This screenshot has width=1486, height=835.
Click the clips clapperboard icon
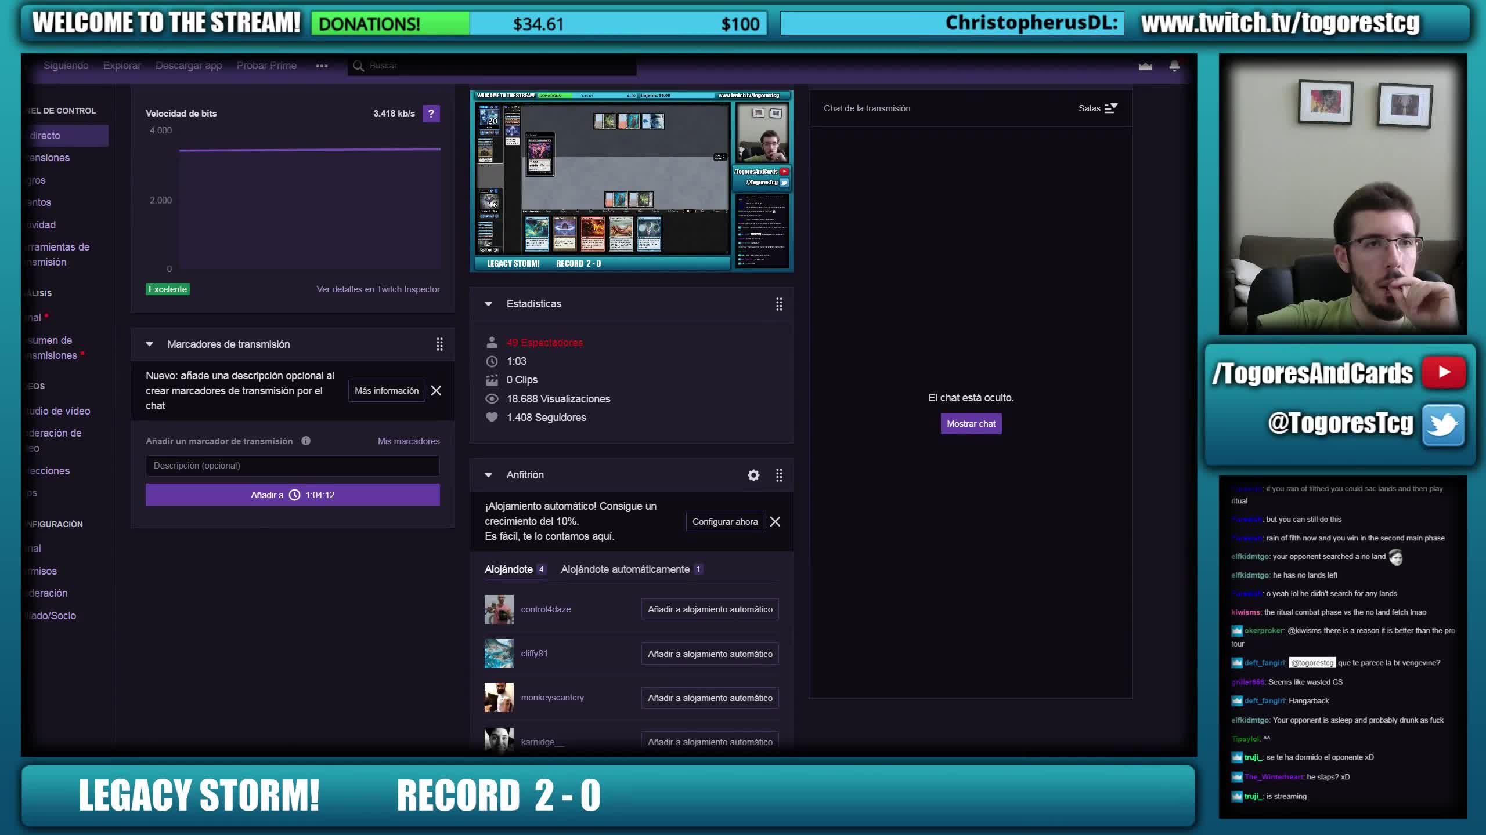[x=492, y=380]
